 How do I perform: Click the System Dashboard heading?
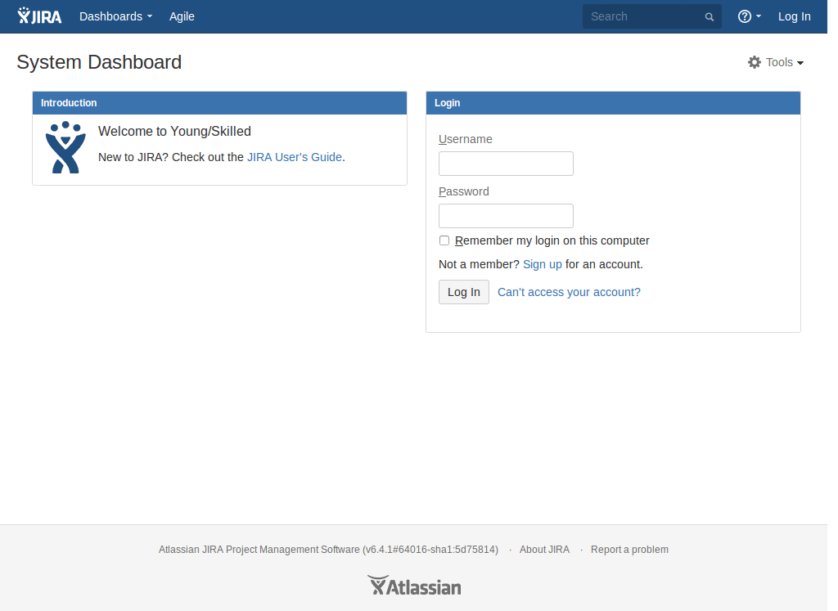[x=99, y=62]
